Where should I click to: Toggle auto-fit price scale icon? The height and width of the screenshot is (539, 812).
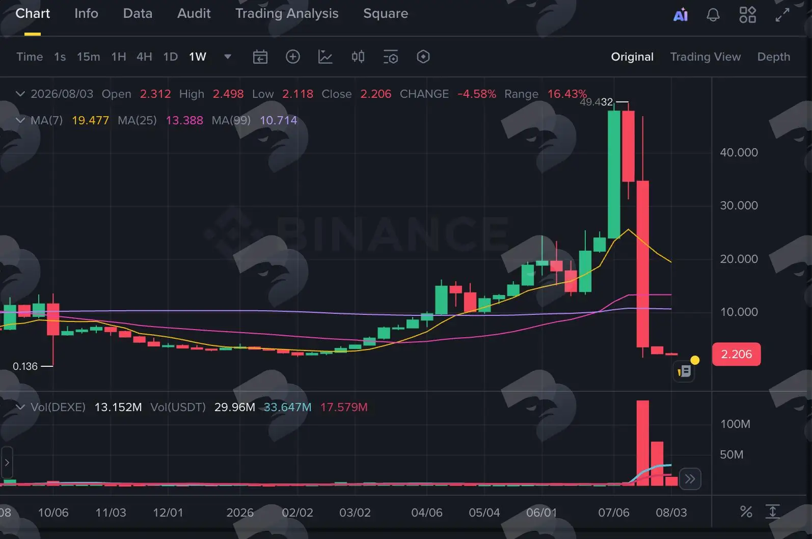coord(773,511)
